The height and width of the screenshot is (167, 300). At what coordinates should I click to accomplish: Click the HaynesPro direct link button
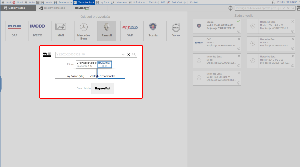click(x=102, y=88)
